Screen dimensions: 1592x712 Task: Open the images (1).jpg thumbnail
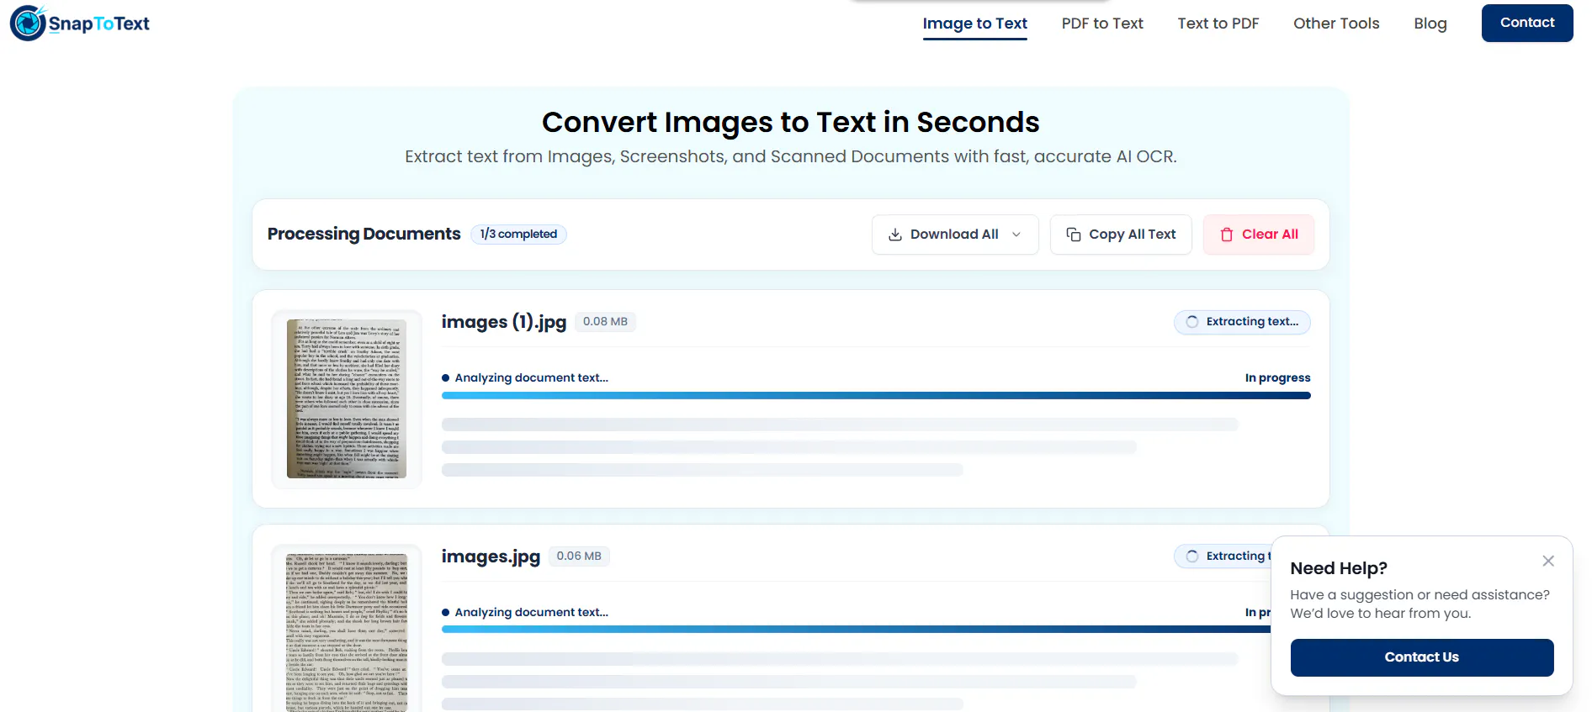pyautogui.click(x=347, y=398)
